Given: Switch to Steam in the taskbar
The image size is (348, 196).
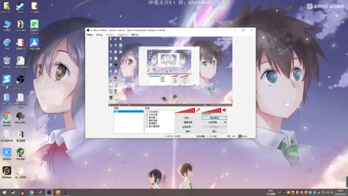Looking at the screenshot, I should [13, 193].
